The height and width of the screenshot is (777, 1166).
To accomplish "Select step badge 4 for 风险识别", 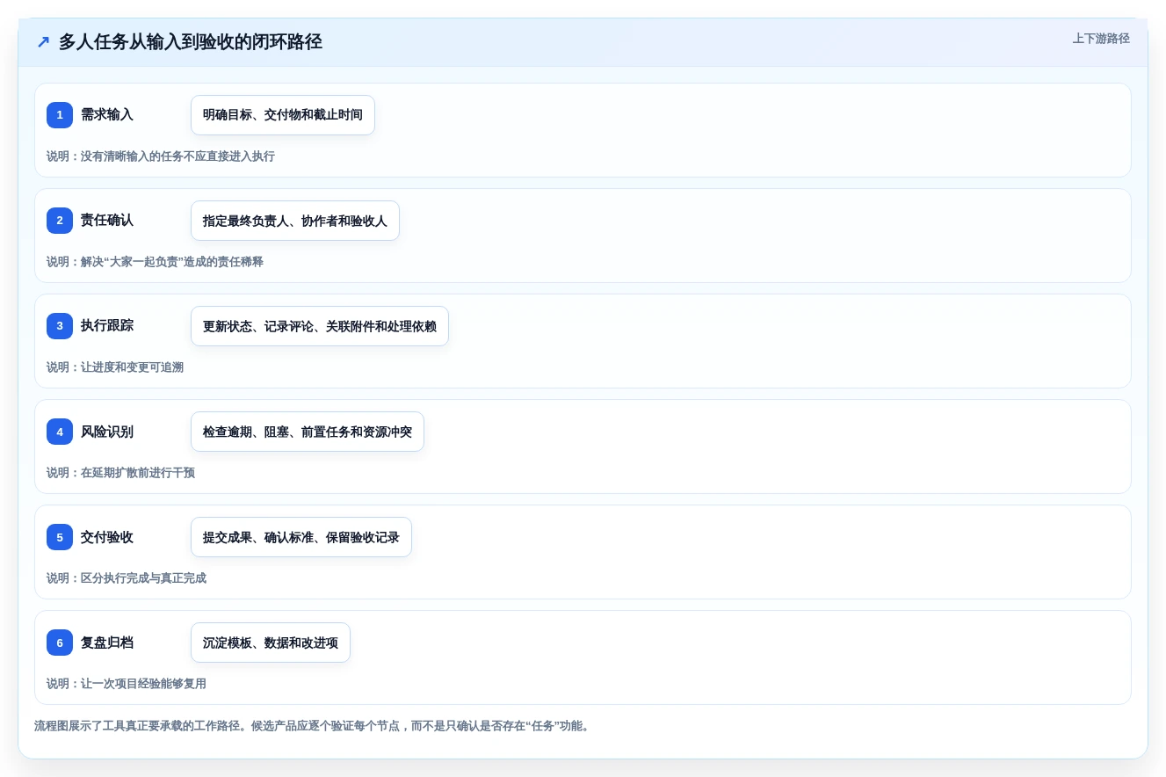I will [x=60, y=432].
